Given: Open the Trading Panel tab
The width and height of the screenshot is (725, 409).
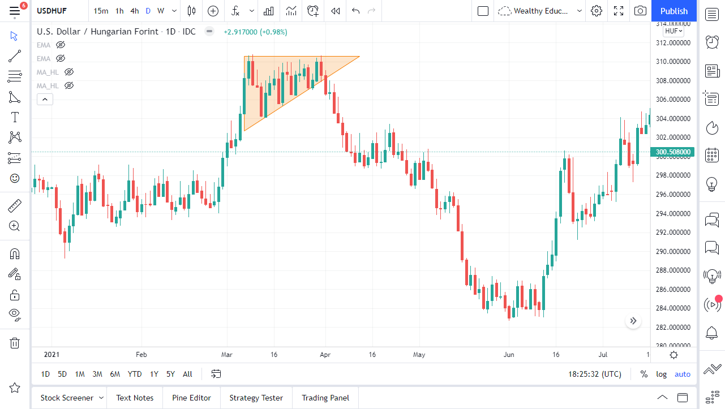Looking at the screenshot, I should [325, 398].
